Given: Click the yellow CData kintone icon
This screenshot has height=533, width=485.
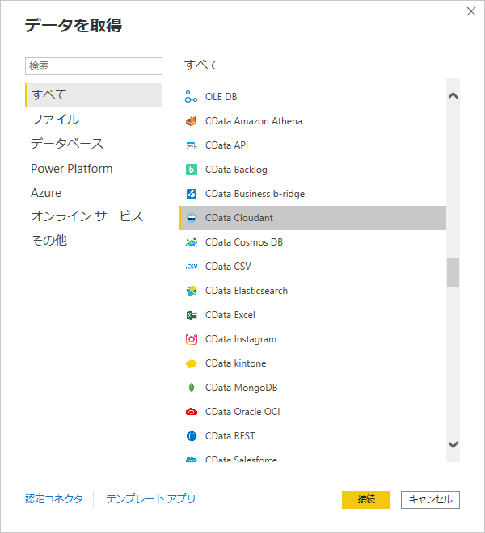Looking at the screenshot, I should point(192,363).
